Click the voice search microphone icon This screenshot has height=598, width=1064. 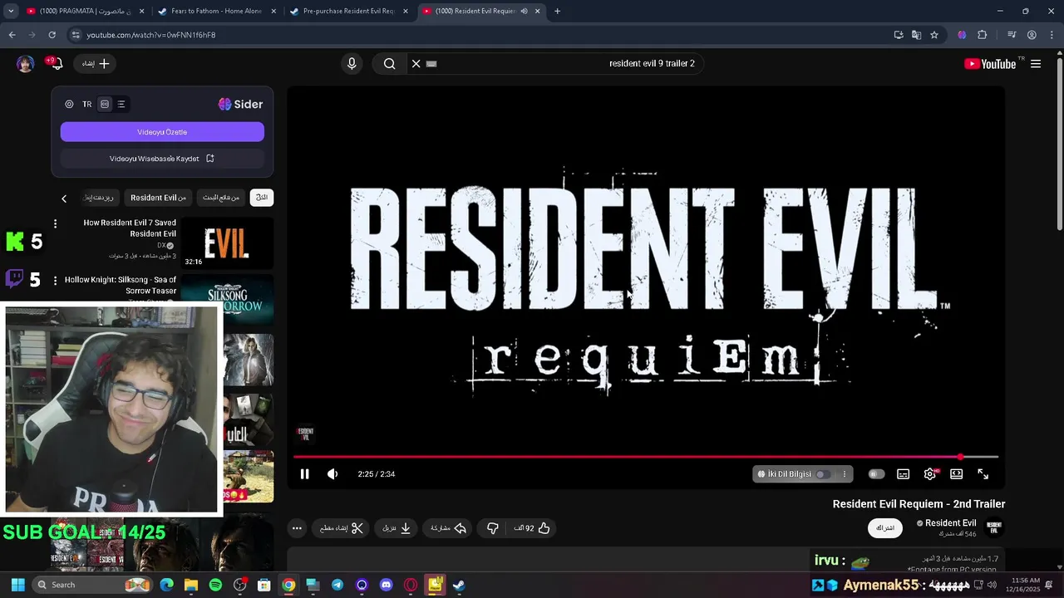[x=352, y=64]
